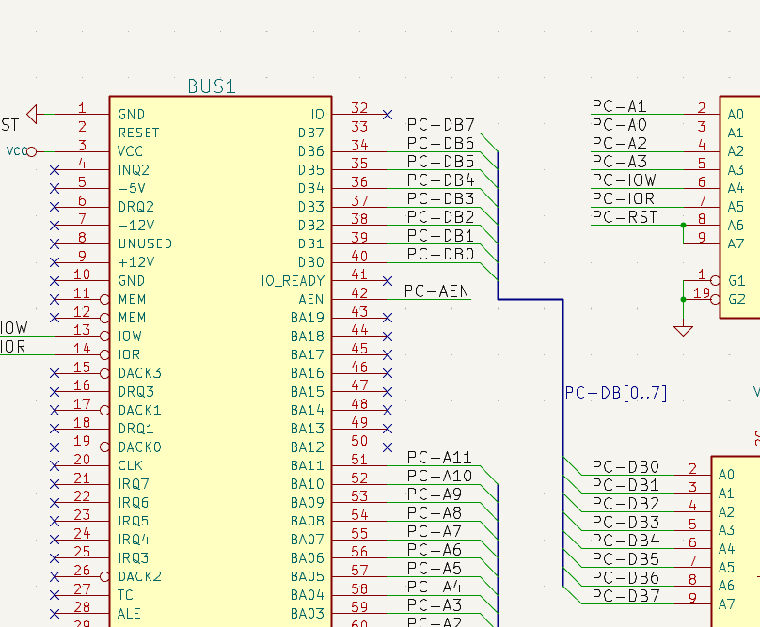The width and height of the screenshot is (760, 627).
Task: Click the no-connect marker on the -5V pin
Action: (x=55, y=188)
